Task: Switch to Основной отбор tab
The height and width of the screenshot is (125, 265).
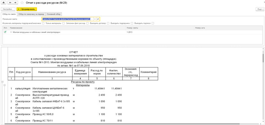Action: click(x=54, y=14)
